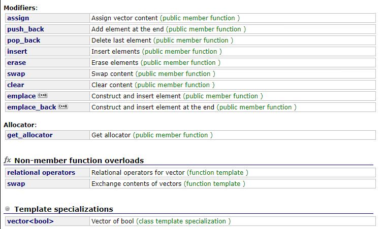Viewport: 383px width, 229px height.
Task: Go to the pop_back reference page
Action: click(x=23, y=40)
